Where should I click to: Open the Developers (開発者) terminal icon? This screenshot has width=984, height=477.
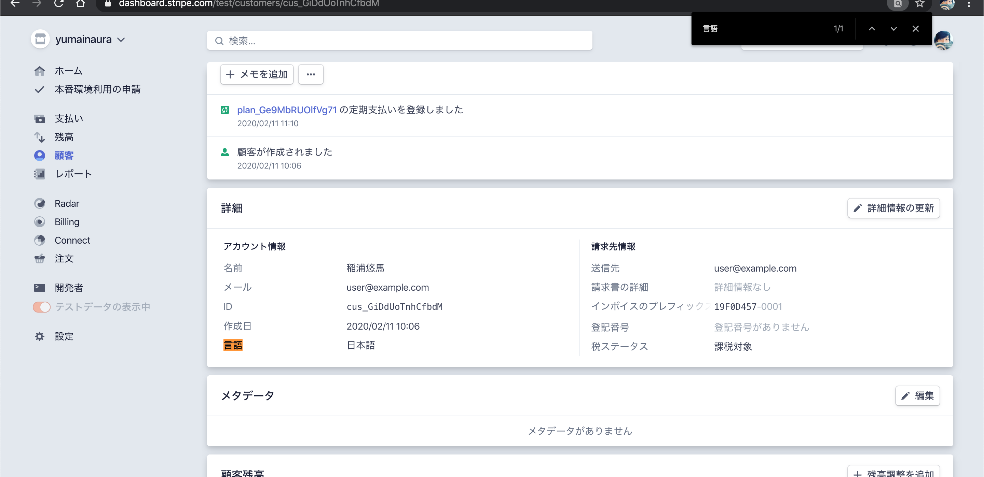[39, 288]
